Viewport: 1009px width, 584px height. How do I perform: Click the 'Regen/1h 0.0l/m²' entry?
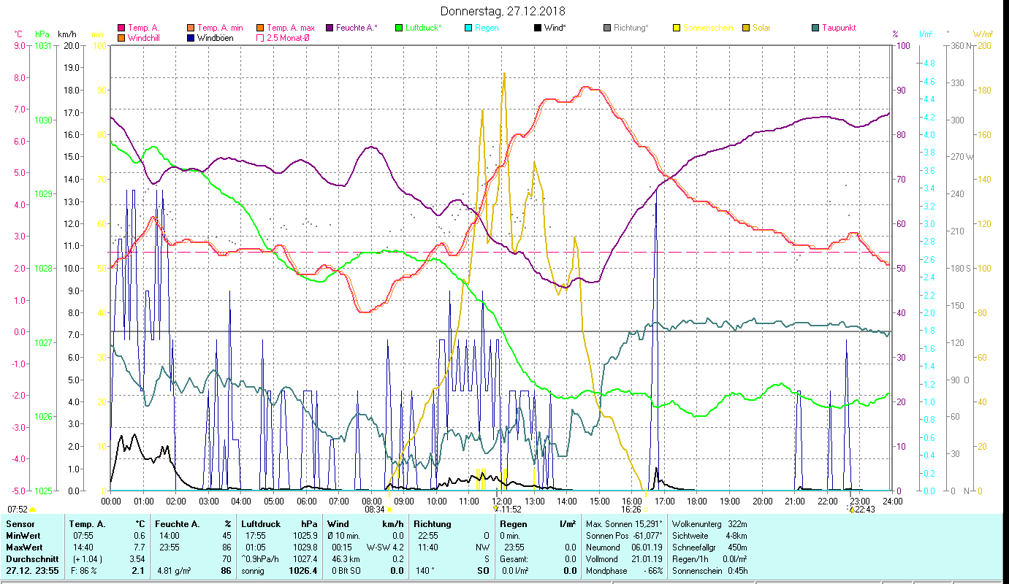coord(709,559)
